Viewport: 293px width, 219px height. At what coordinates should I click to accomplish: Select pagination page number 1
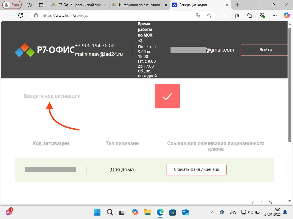pos(262,202)
